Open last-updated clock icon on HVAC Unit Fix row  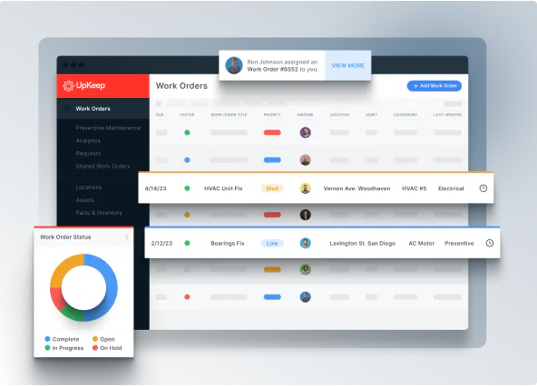tap(483, 188)
